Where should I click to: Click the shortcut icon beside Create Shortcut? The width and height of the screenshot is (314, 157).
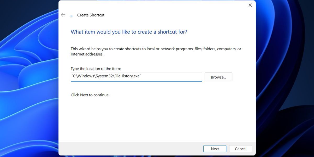[x=71, y=16]
